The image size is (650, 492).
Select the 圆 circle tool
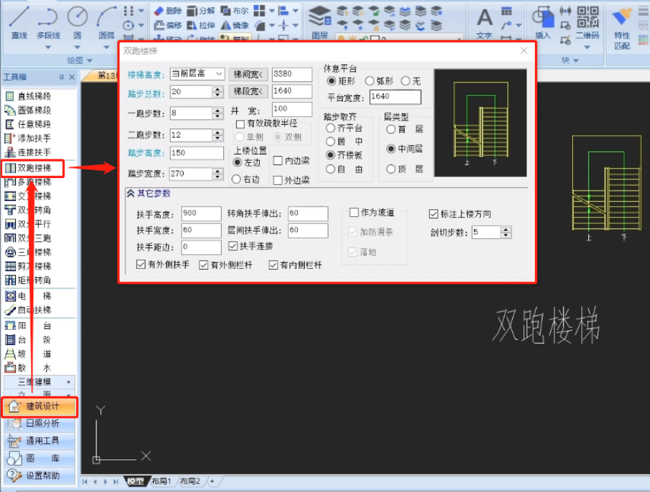coord(78,22)
